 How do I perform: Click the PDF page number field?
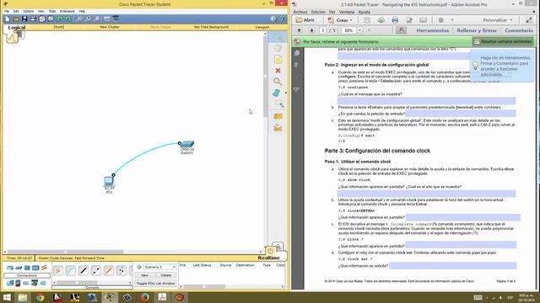(x=322, y=30)
